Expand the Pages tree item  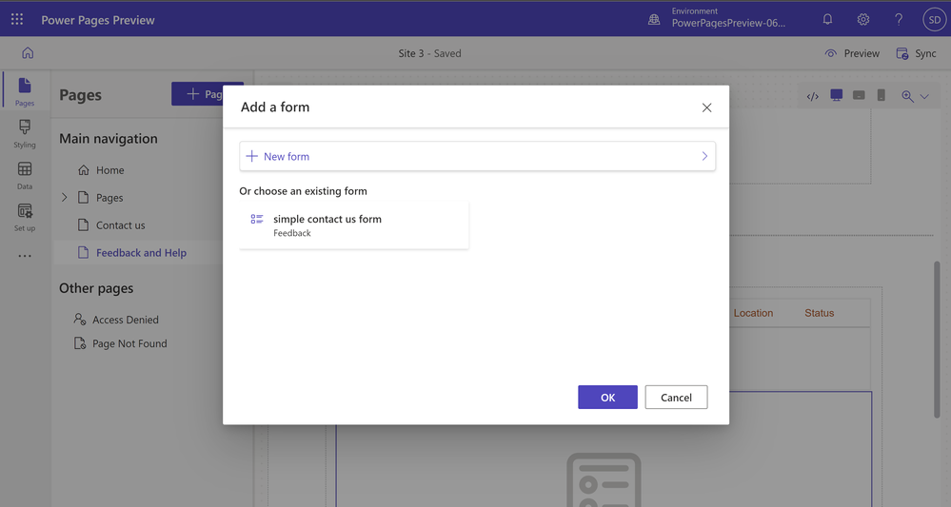click(65, 198)
